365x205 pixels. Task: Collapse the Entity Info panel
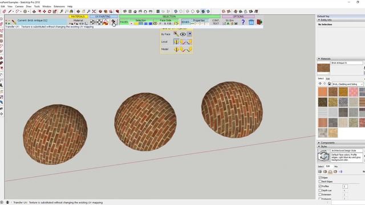[x=319, y=20]
